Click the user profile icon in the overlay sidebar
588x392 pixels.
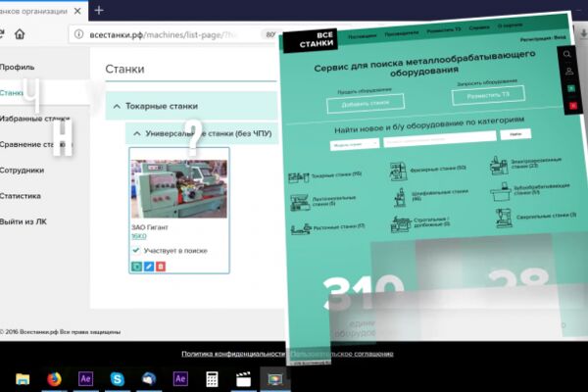[569, 72]
